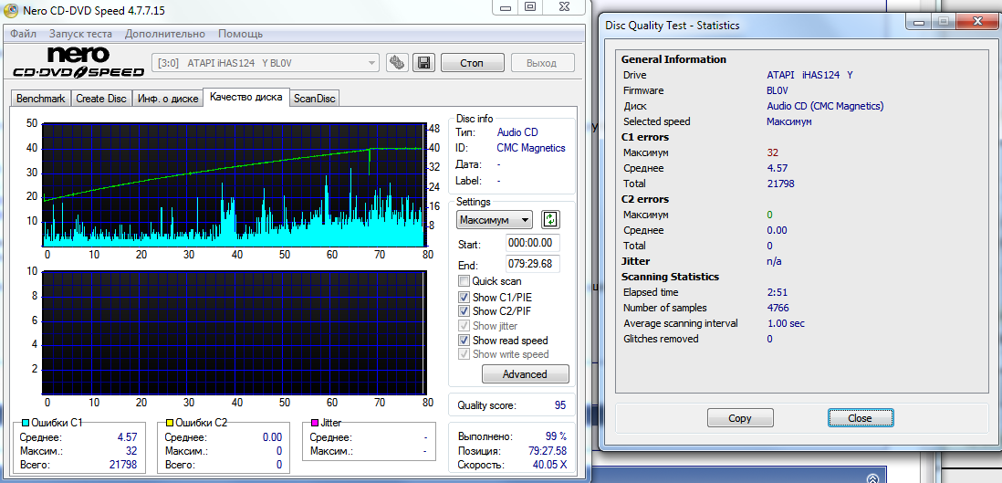Open the Запуск теста menu
Image resolution: width=1002 pixels, height=483 pixels.
[x=80, y=34]
